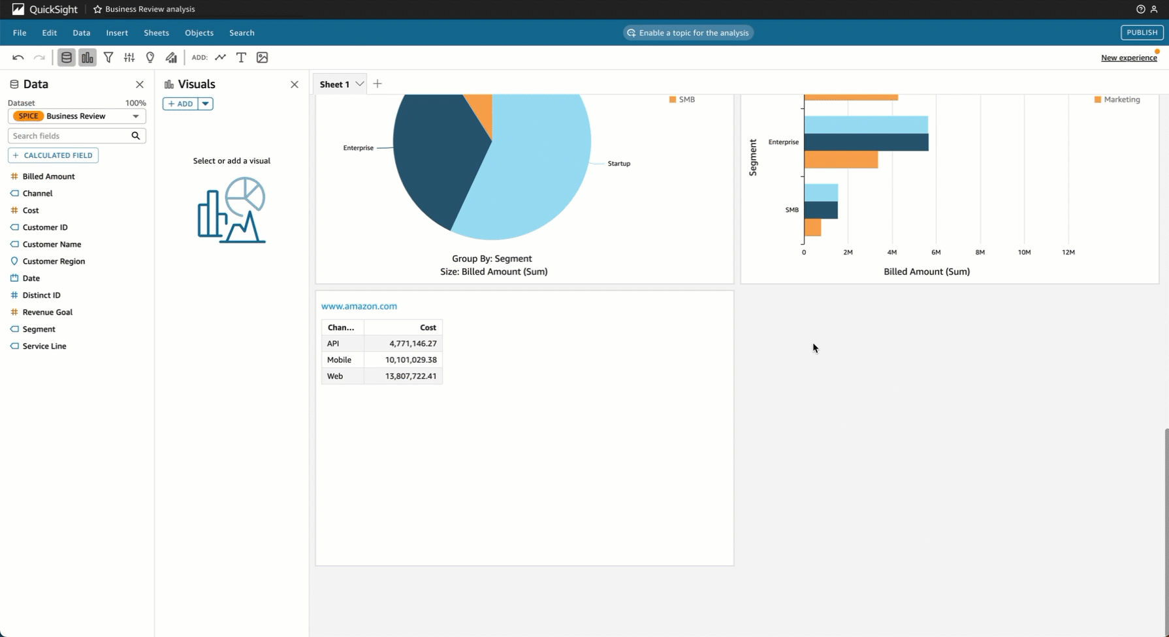Add a line chart visual icon

221,57
